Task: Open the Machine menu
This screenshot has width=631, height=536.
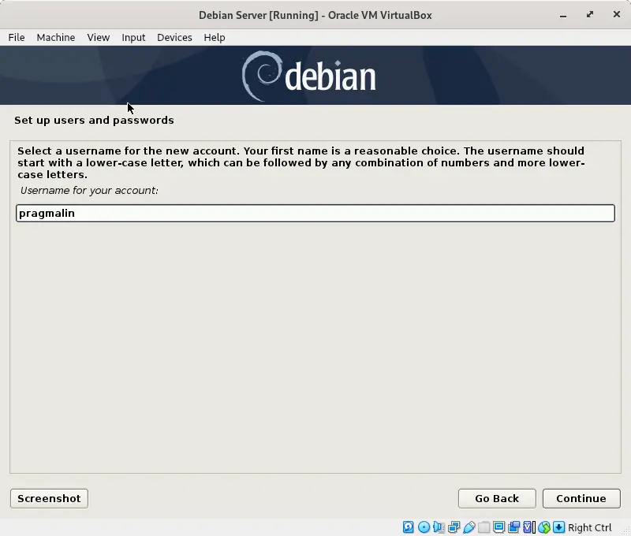Action: 56,37
